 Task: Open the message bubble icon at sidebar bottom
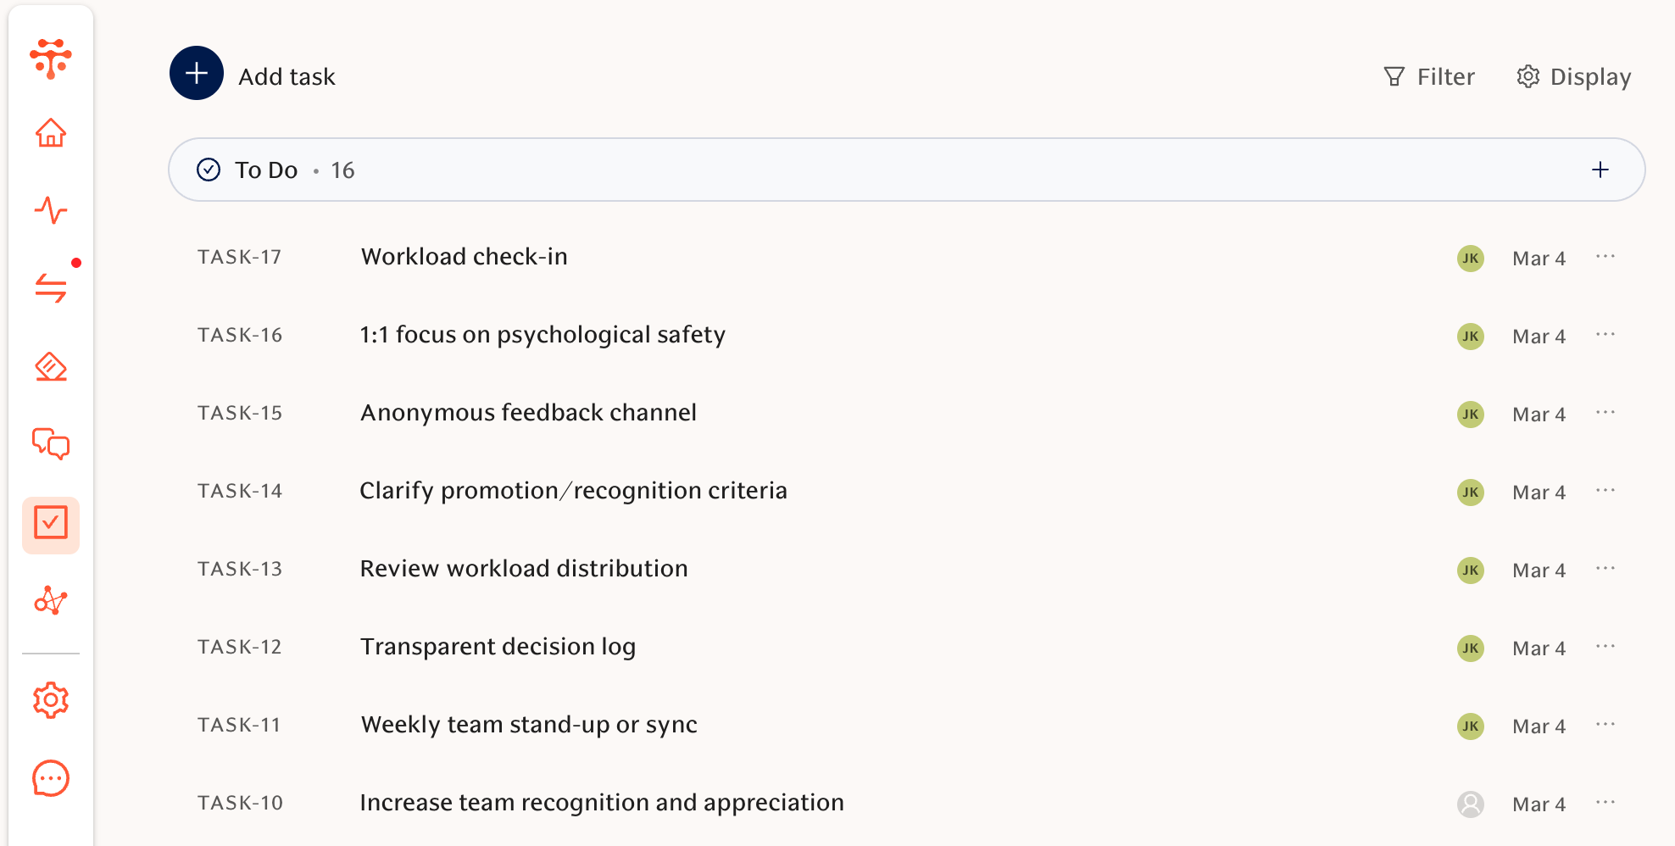[x=51, y=778]
